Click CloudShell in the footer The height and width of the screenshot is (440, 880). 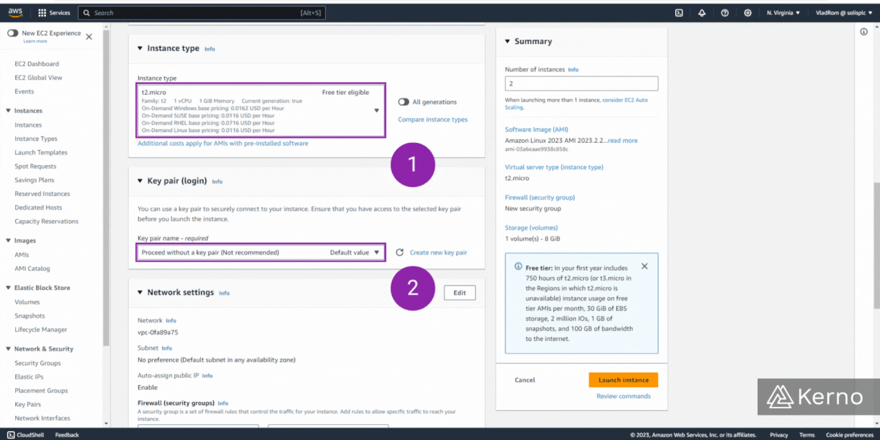25,434
